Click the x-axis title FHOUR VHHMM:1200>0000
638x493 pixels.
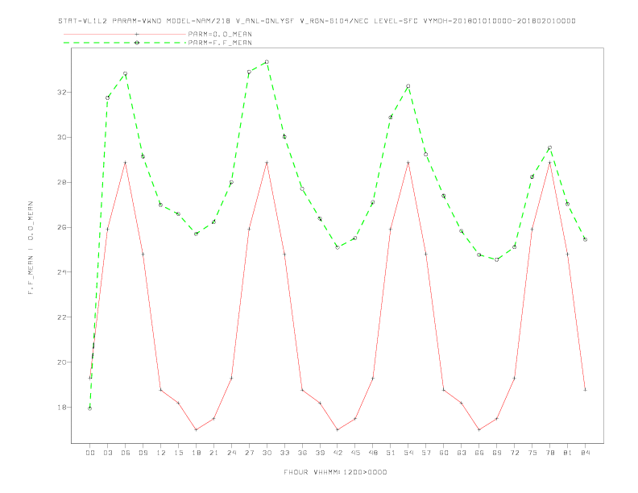[335, 472]
